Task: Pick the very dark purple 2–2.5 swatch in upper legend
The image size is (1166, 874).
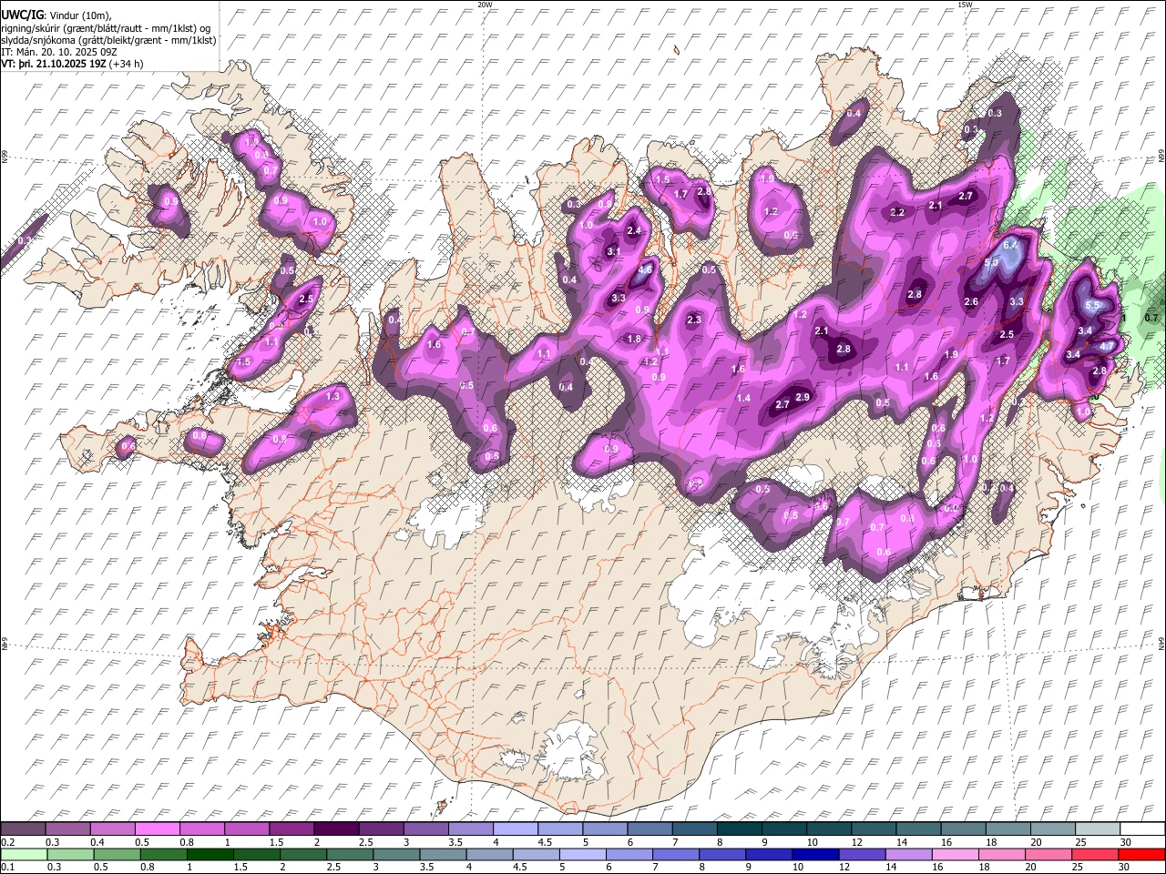Action: click(x=337, y=828)
